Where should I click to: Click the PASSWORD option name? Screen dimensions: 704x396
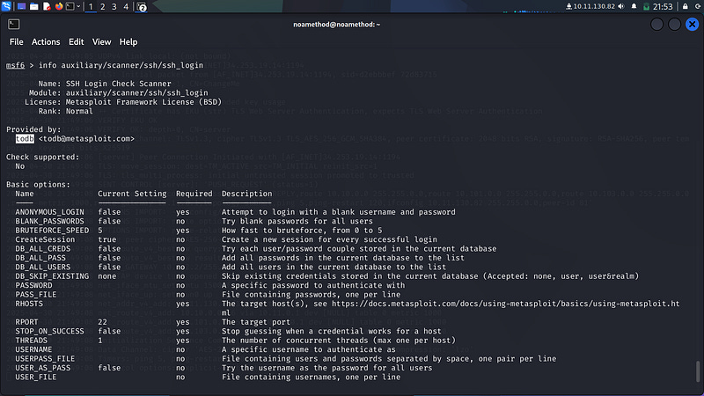point(33,285)
